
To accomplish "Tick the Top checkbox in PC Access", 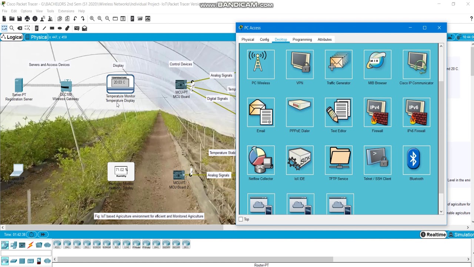I will click(x=241, y=219).
